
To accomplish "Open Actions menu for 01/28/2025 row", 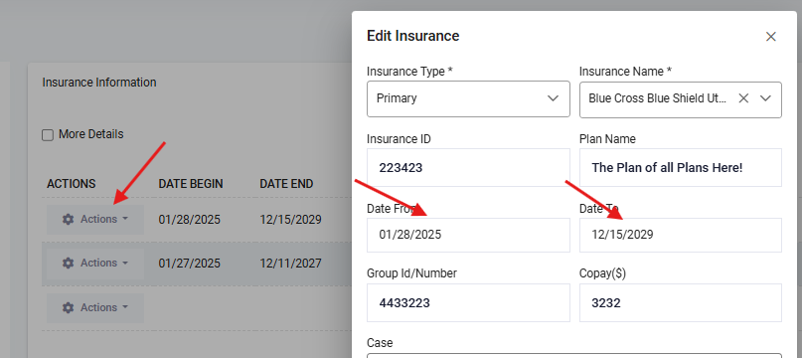I will click(95, 219).
